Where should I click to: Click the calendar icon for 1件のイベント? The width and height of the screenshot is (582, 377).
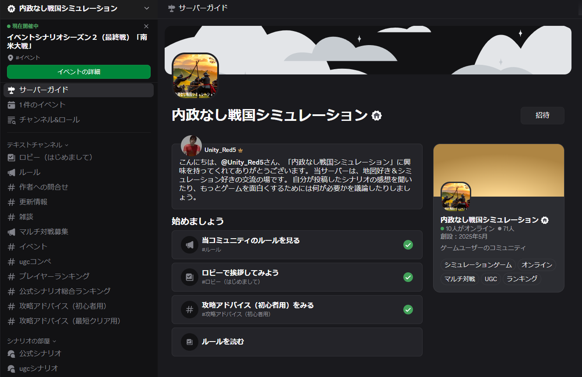pyautogui.click(x=11, y=105)
